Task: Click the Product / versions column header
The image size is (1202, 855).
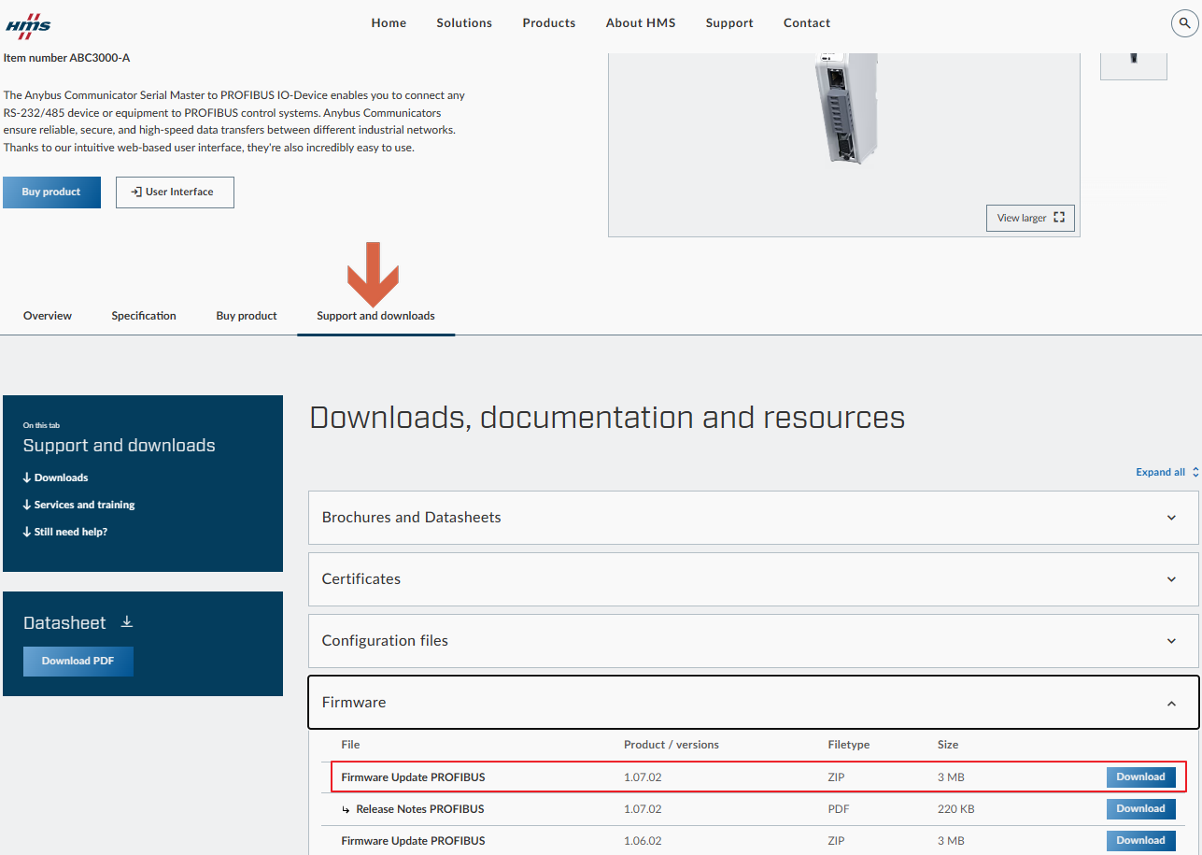Action: click(672, 745)
